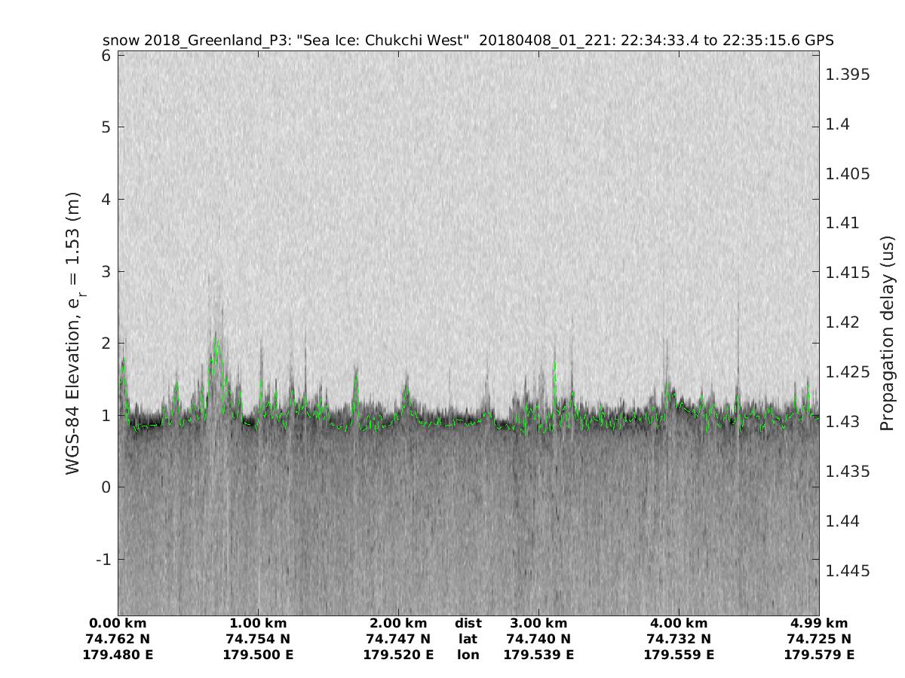Screen dimensions: 905x678
Task: Click the 4.99 km distance label
Action: [819, 623]
